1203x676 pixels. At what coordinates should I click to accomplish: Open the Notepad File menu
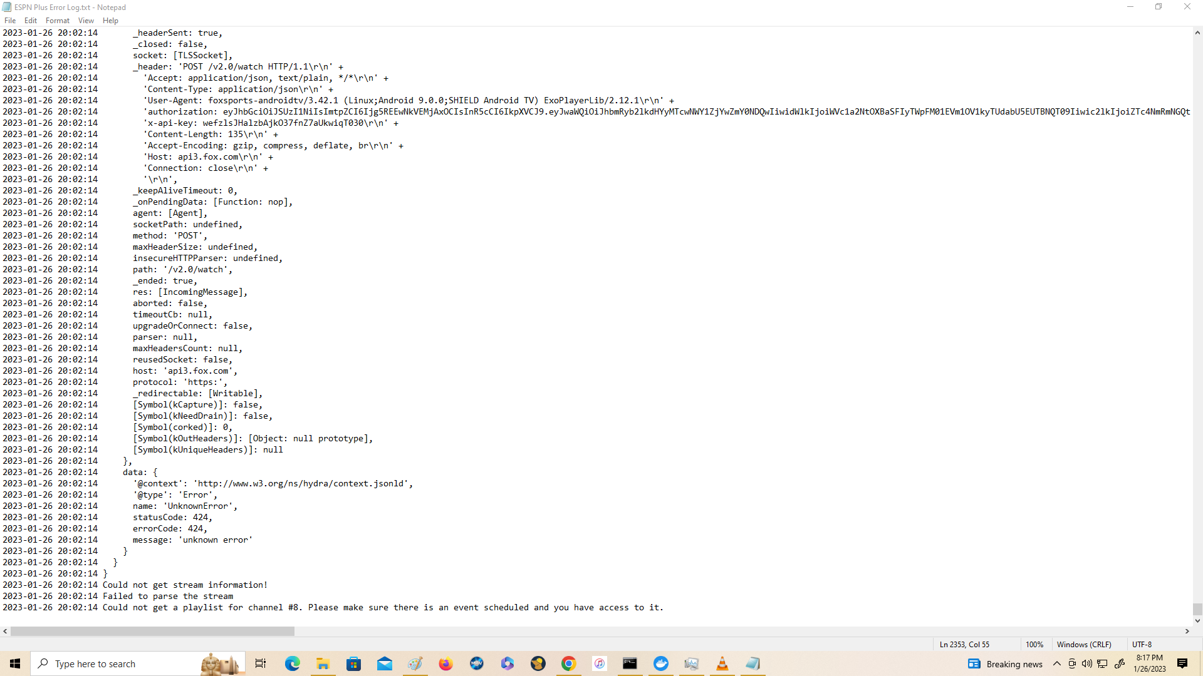pyautogui.click(x=10, y=21)
